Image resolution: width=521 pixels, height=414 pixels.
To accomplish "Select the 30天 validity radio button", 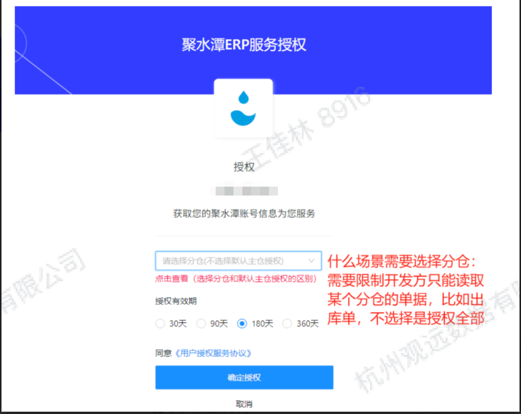I will (160, 324).
